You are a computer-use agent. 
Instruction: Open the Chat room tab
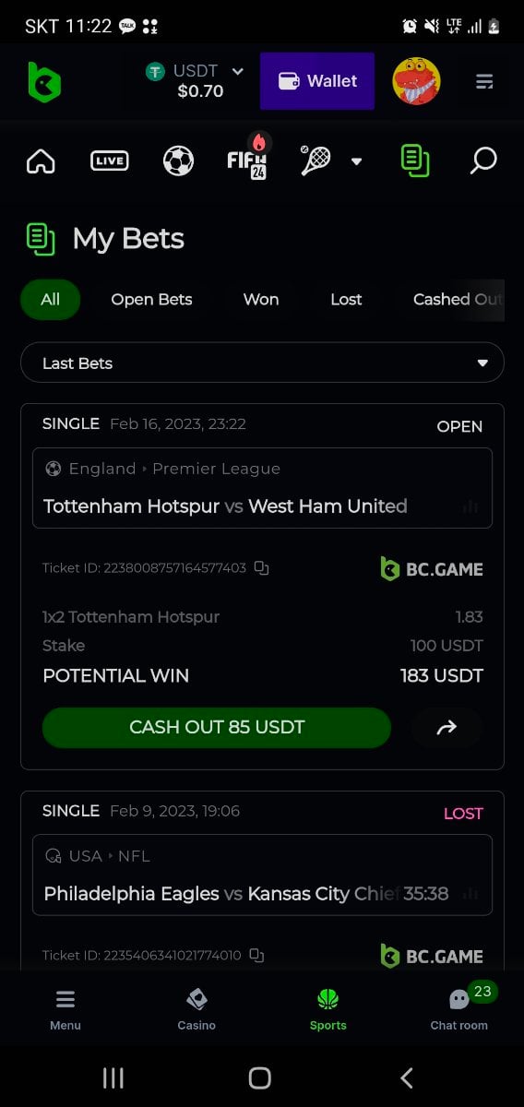coord(459,1007)
